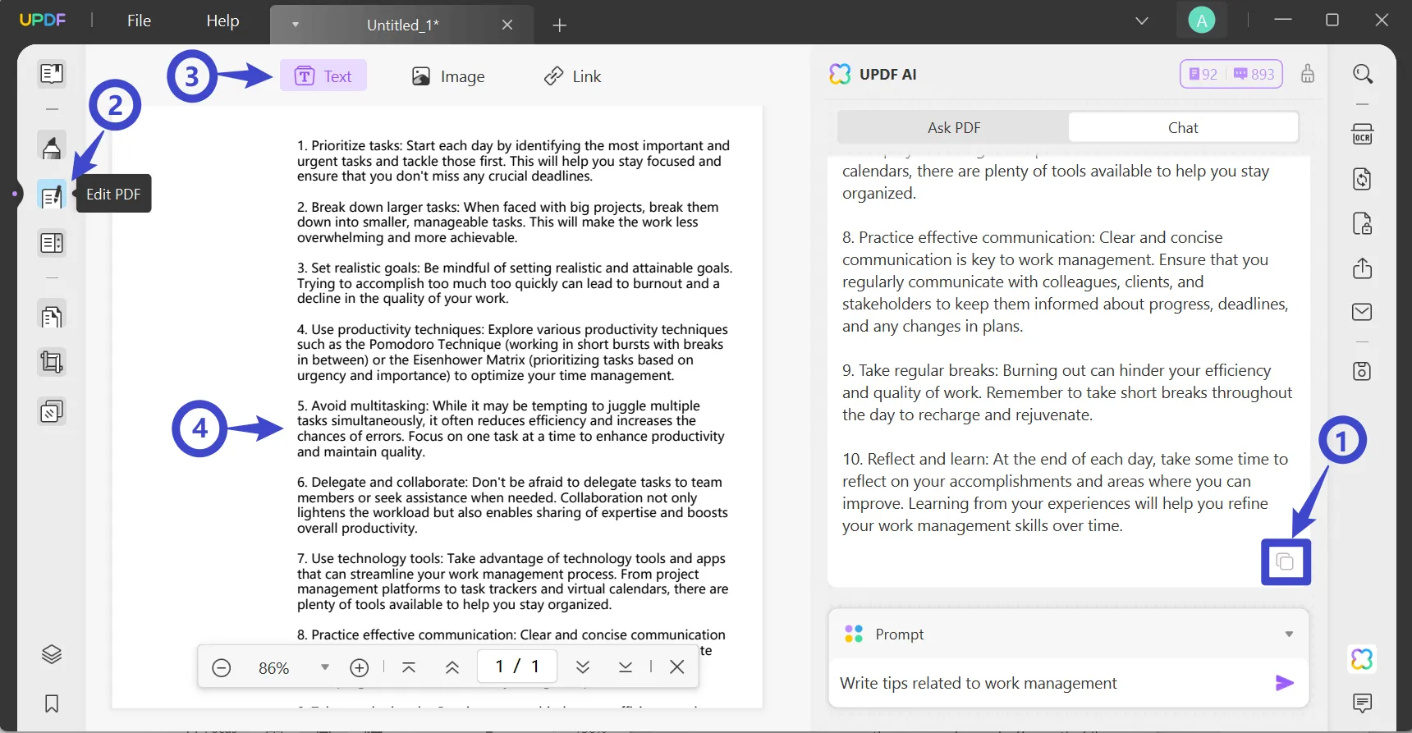Image resolution: width=1412 pixels, height=733 pixels.
Task: Click the UPDF logo
Action: (x=42, y=20)
